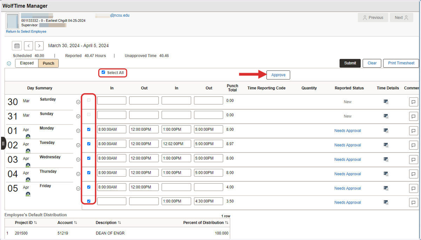Open the comment bubble for Monday
The image size is (421, 240).
[413, 131]
